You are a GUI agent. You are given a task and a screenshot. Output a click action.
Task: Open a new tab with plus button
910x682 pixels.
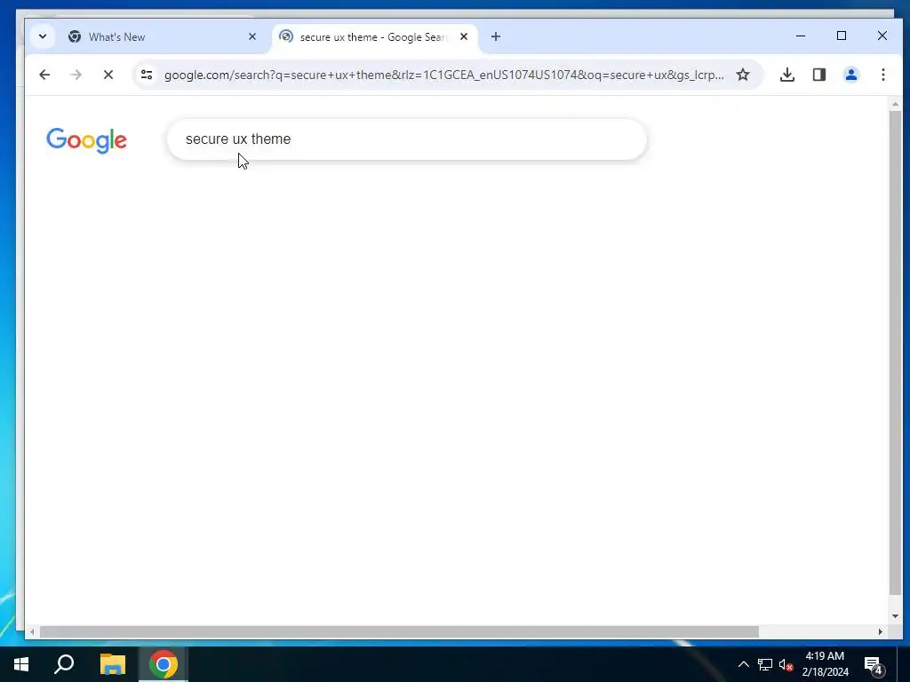pos(496,36)
